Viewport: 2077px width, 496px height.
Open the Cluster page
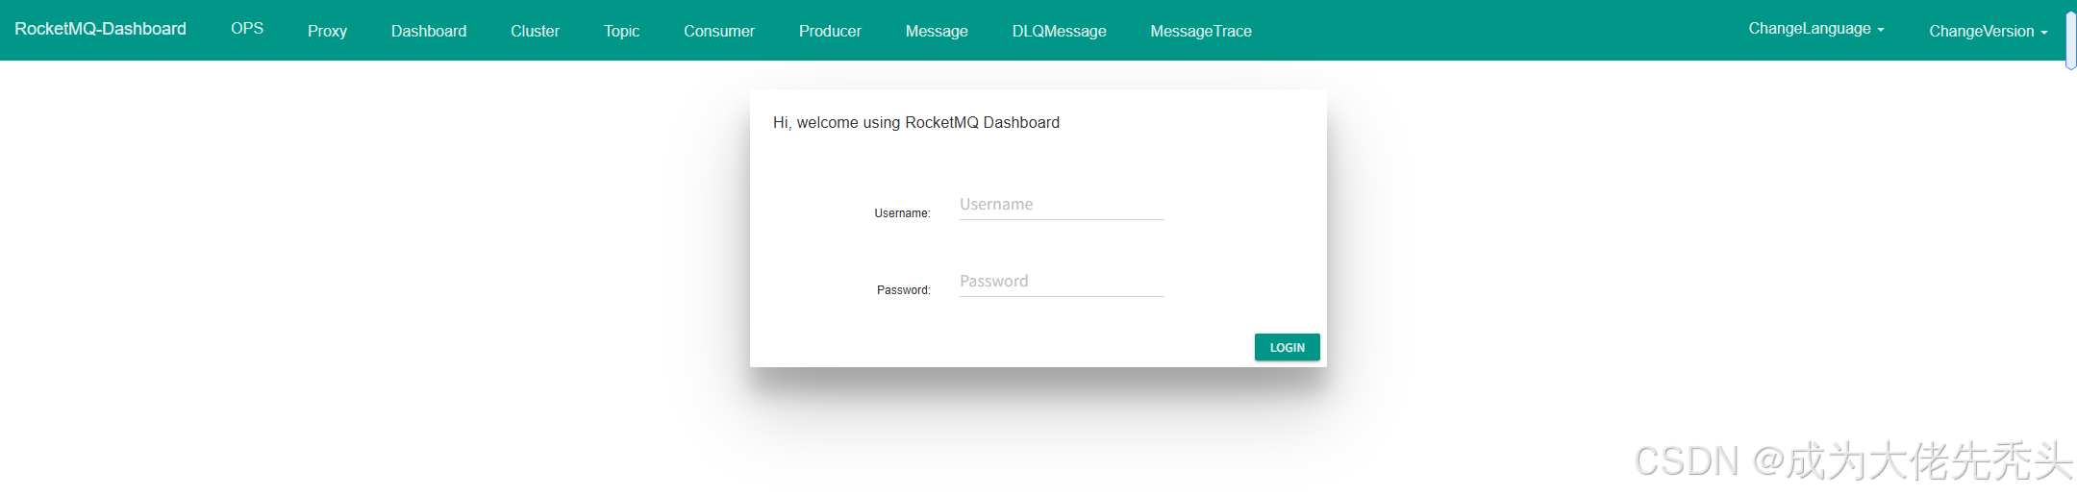tap(535, 31)
